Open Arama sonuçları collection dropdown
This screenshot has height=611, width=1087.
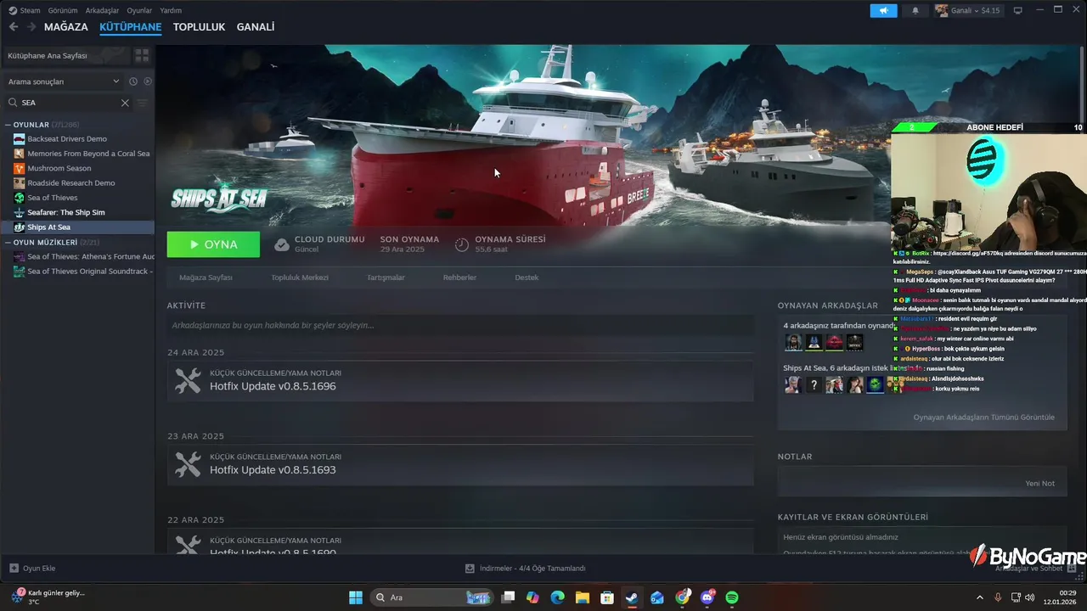click(x=65, y=81)
